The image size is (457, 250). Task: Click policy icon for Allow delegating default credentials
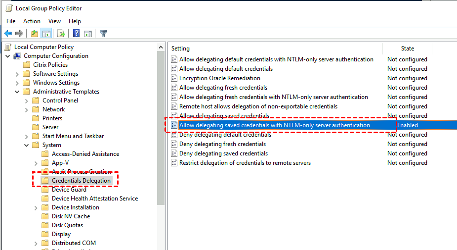[174, 69]
